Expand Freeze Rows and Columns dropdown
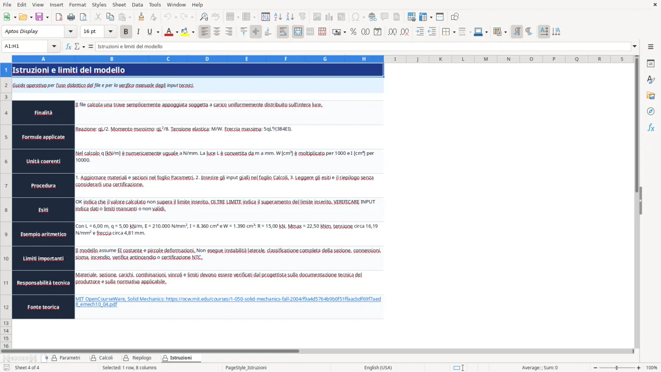 431,17
